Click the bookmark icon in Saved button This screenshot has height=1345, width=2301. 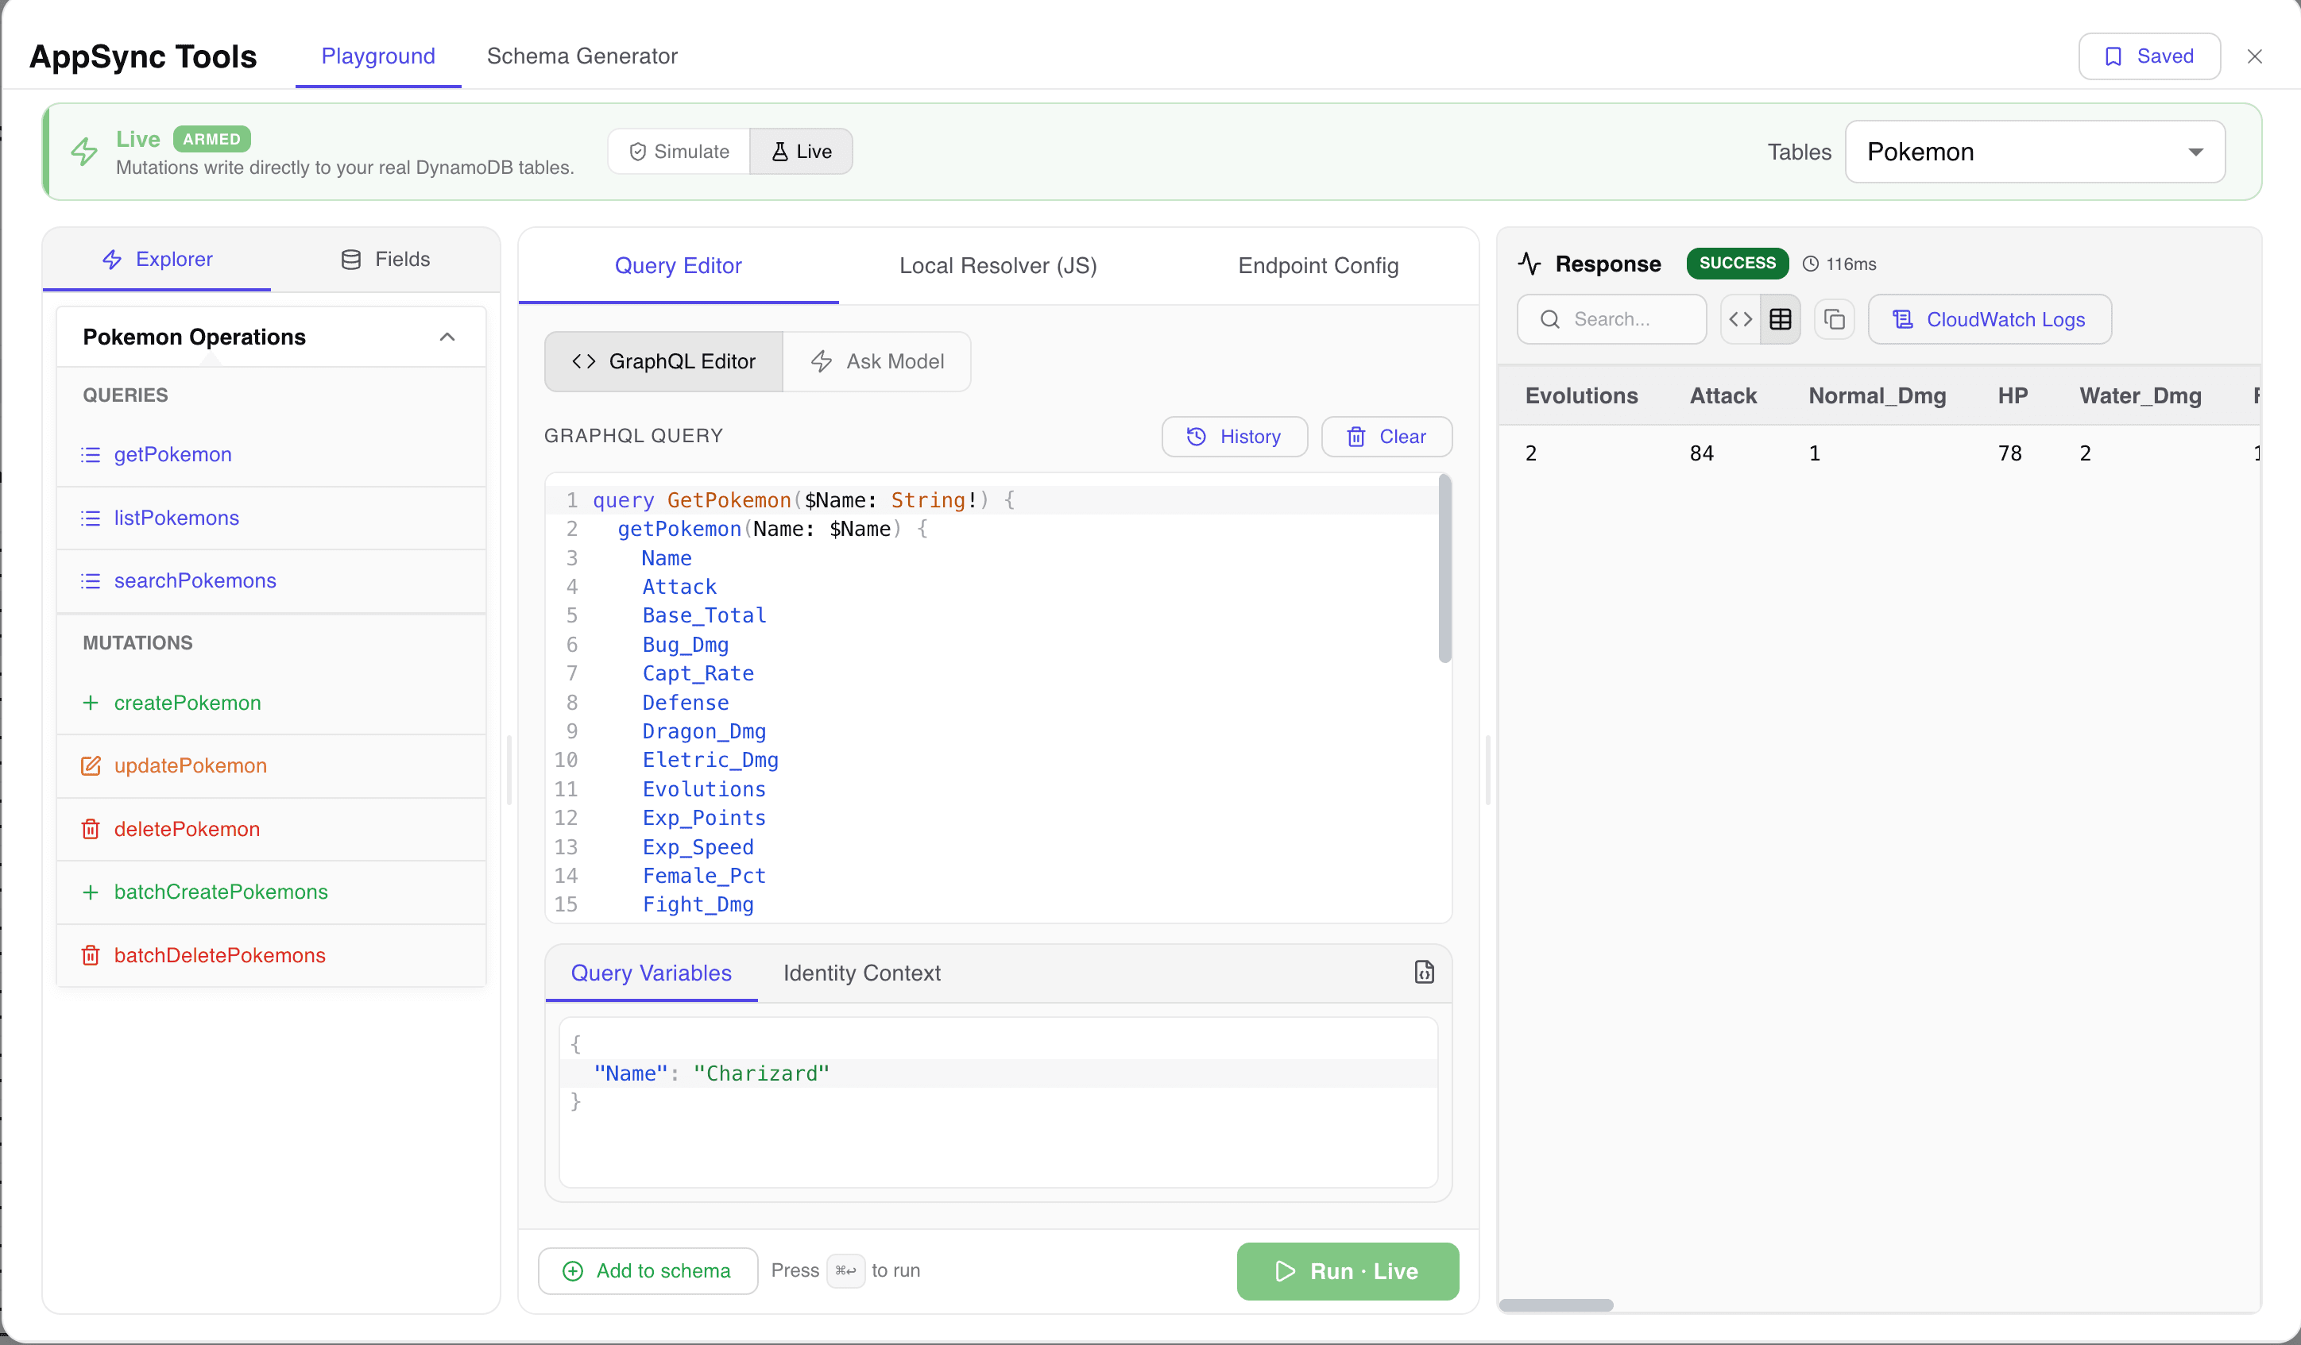(x=2113, y=56)
